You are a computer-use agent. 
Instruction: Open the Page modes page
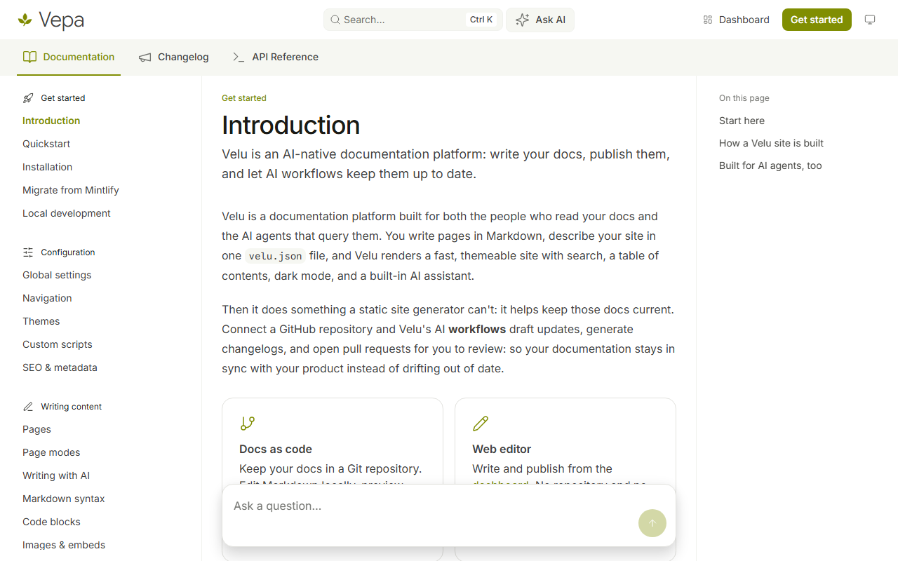(51, 452)
